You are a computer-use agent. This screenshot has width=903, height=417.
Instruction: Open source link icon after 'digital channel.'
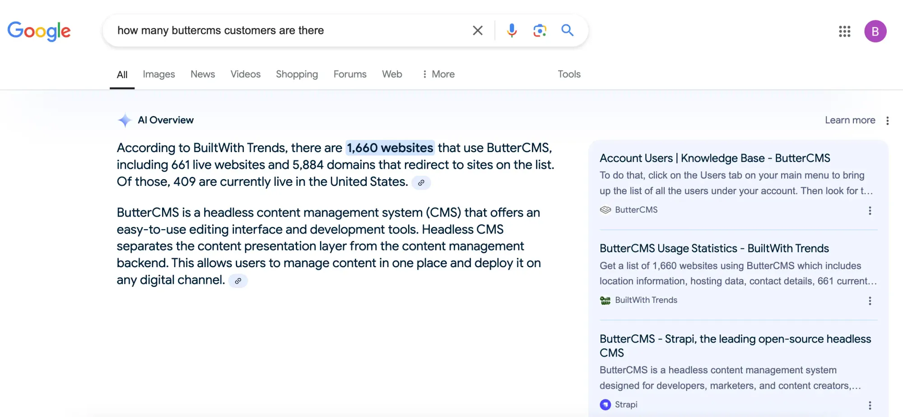pos(238,281)
